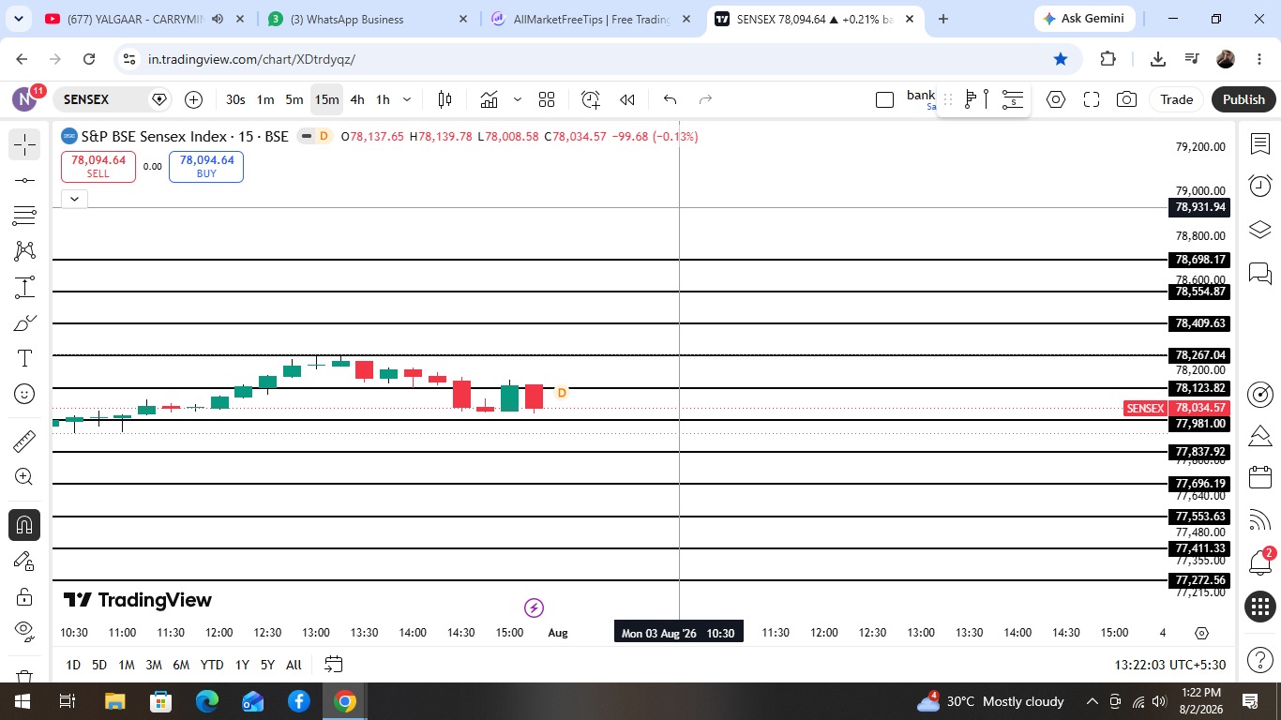Open the Ask Gemini button

point(1086,19)
